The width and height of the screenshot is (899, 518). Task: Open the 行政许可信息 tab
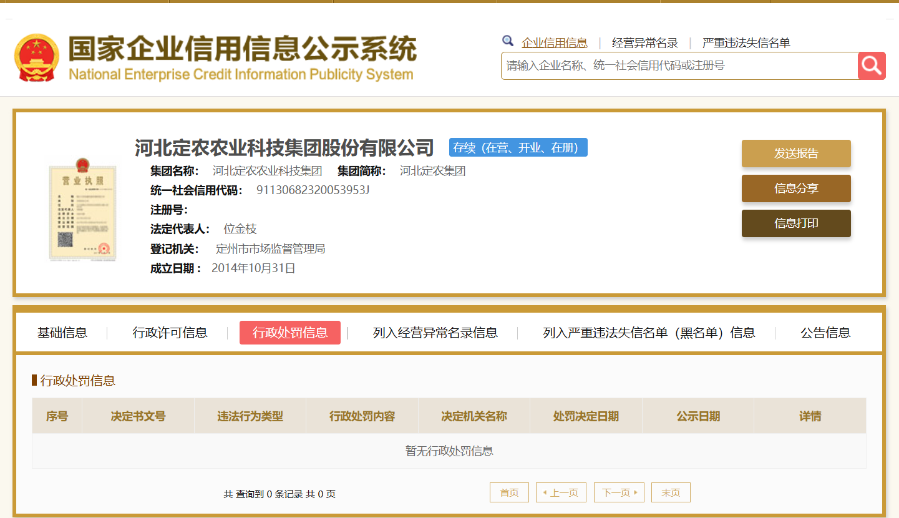click(x=170, y=333)
